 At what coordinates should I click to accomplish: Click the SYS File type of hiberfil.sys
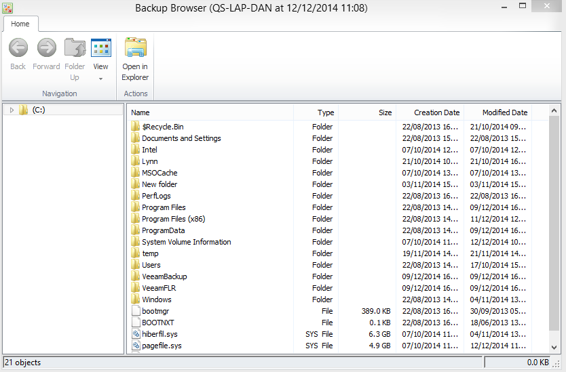[319, 334]
